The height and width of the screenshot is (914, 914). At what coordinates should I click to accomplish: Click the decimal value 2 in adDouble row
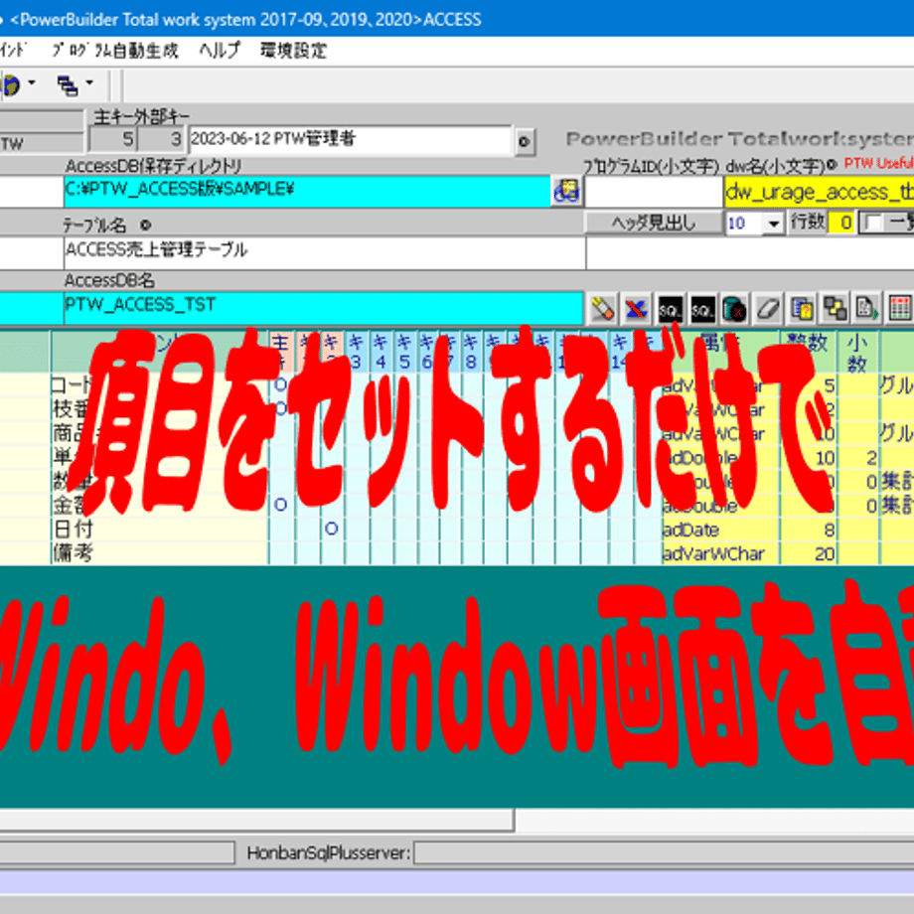(x=871, y=458)
